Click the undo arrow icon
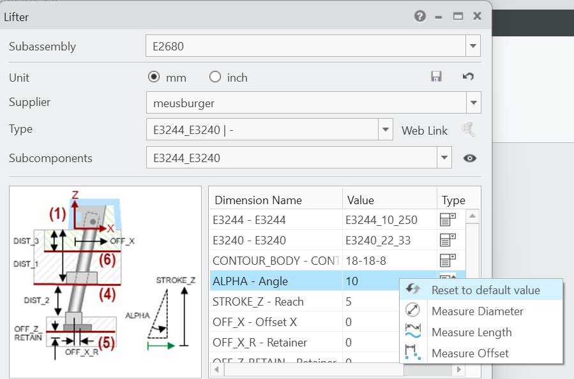Screen dimensions: 574x379 pyautogui.click(x=468, y=77)
